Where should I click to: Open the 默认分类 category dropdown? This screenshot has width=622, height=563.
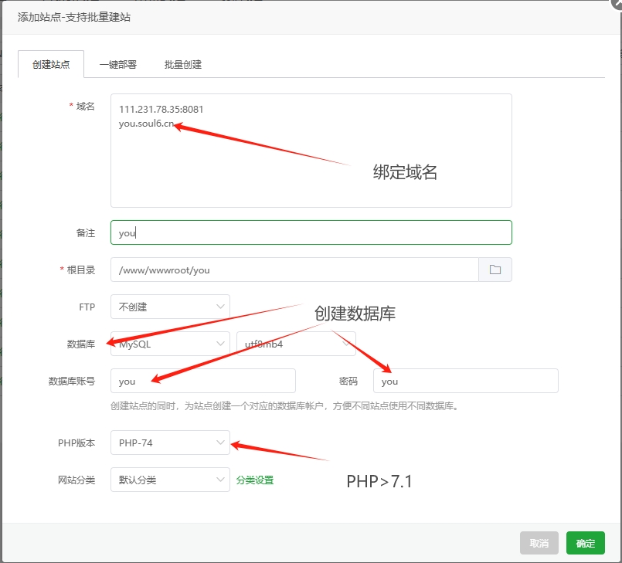click(170, 480)
